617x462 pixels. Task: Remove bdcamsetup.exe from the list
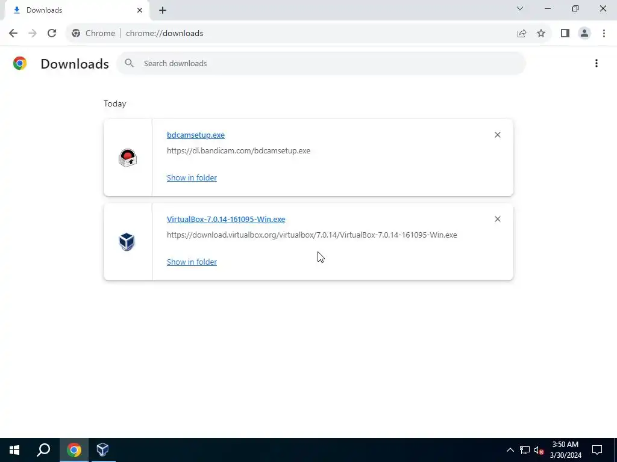click(497, 135)
